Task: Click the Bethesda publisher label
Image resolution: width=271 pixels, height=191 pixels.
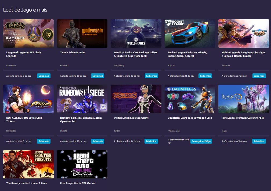Action: (x=64, y=66)
